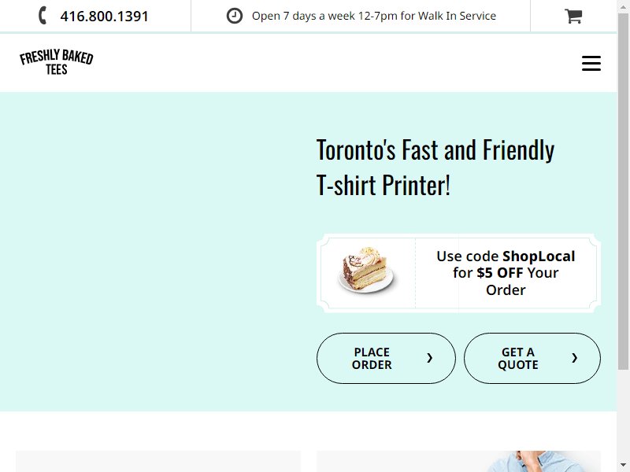Viewport: 630px width, 472px height.
Task: Click the scrollbar down arrow
Action: [x=623, y=466]
